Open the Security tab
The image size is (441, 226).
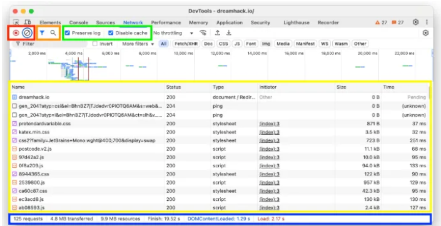260,22
